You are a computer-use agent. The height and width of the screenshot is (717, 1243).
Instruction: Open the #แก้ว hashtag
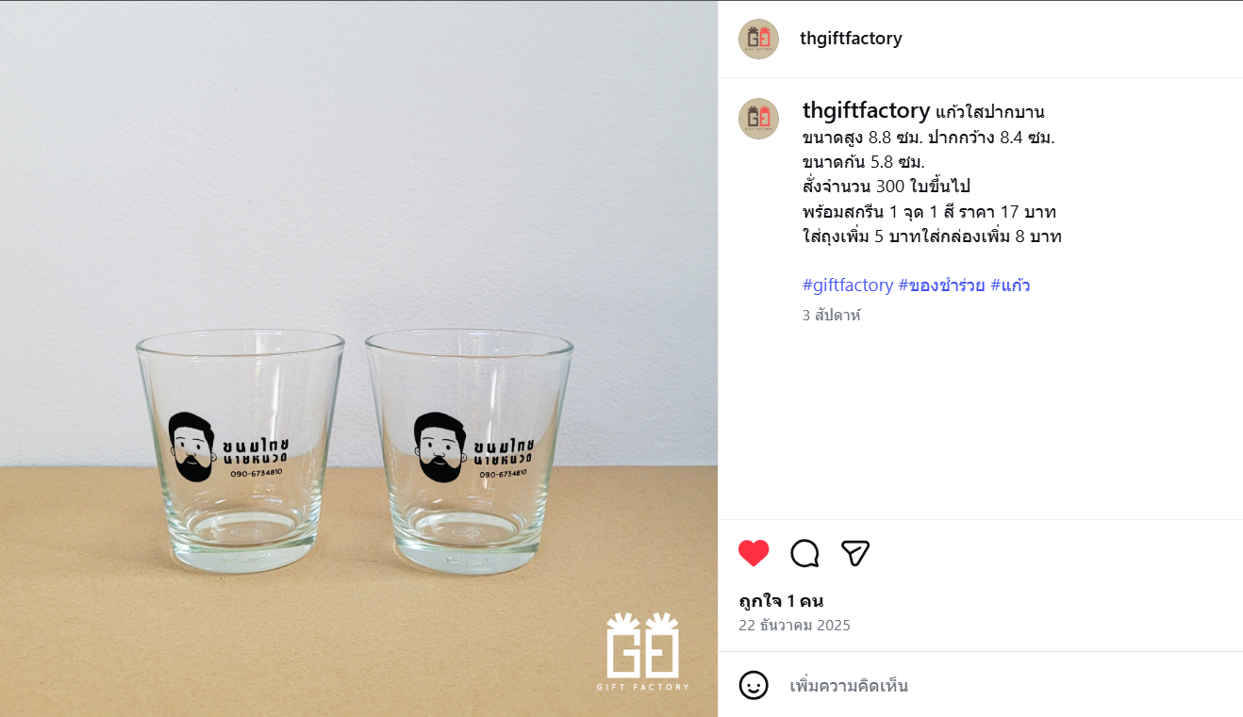tap(1010, 285)
